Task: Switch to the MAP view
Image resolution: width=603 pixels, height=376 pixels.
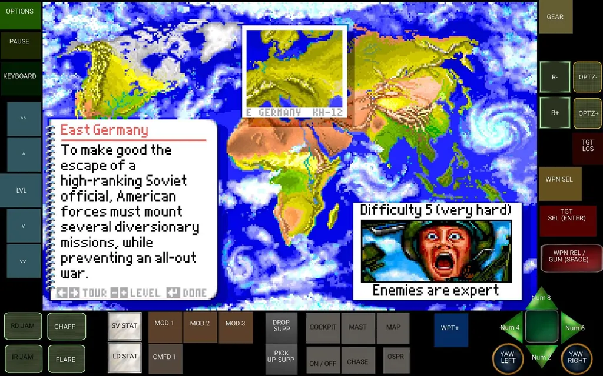Action: 393,328
